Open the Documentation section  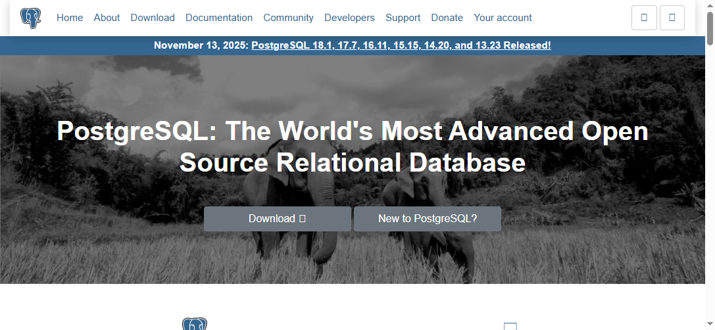[219, 18]
